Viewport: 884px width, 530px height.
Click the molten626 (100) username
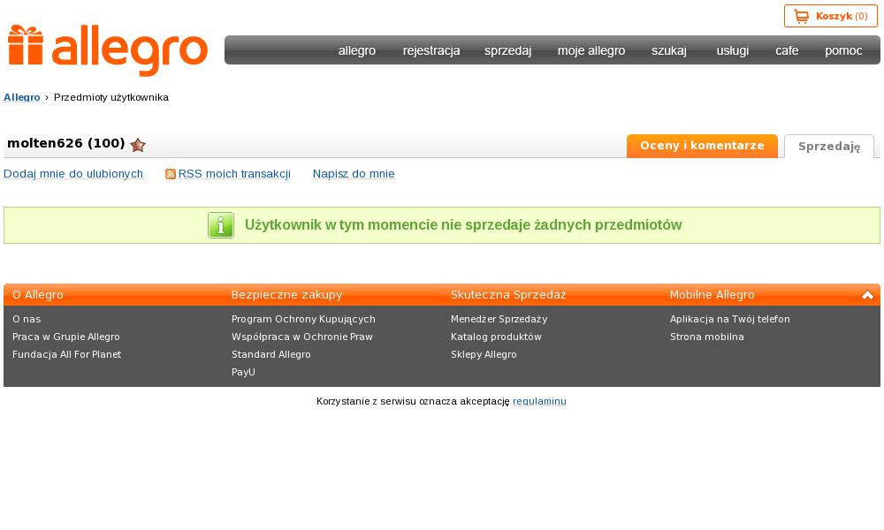point(66,143)
